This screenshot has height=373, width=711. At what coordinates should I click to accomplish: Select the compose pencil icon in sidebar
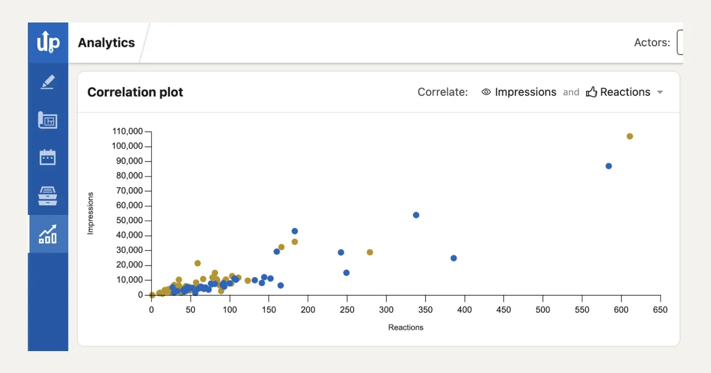click(x=47, y=81)
